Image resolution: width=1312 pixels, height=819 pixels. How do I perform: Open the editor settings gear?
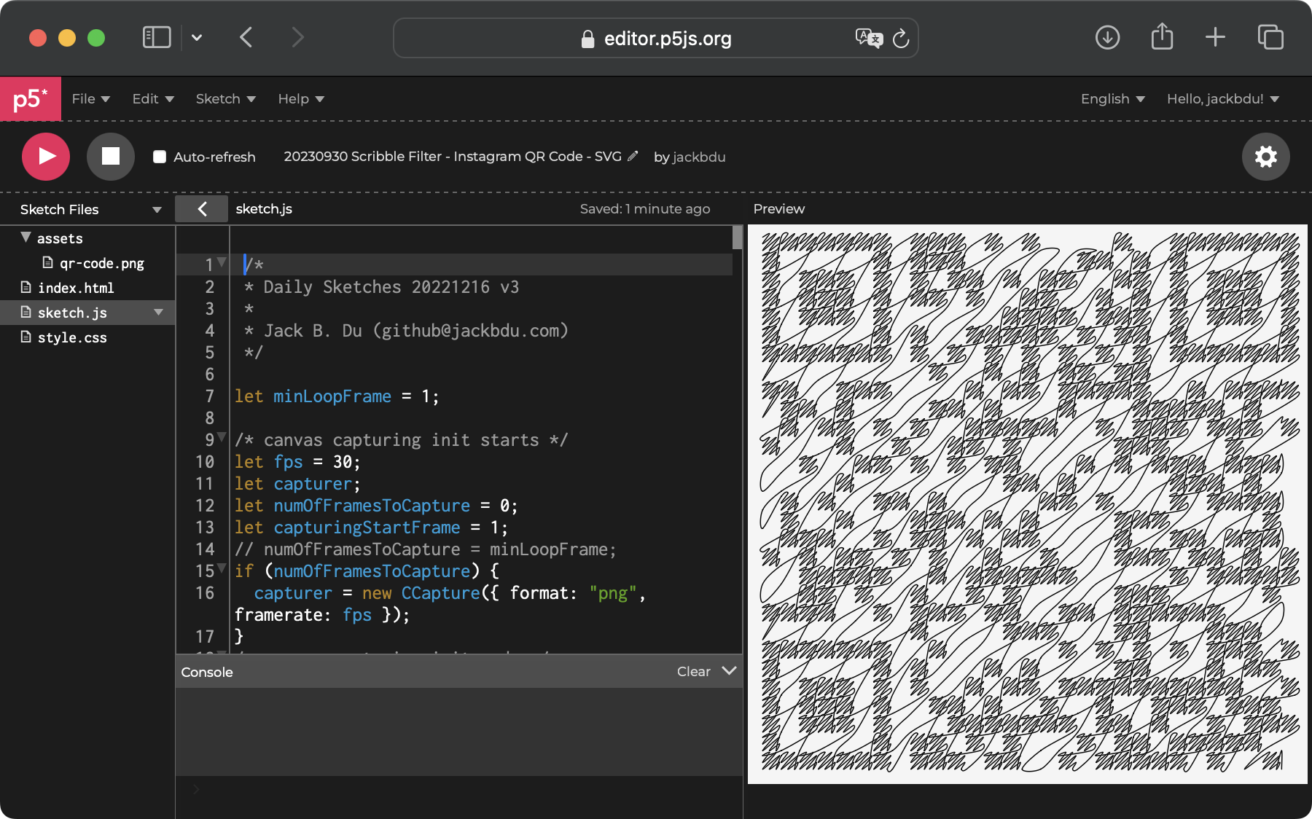coord(1265,157)
